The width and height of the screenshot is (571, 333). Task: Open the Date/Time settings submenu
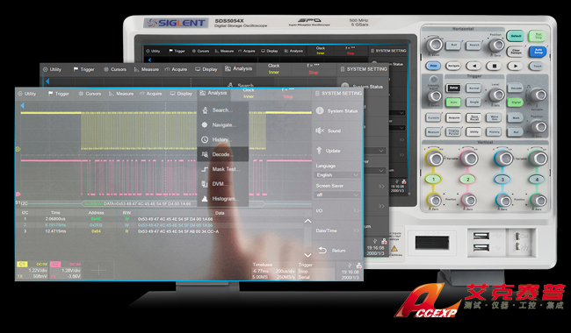coord(337,230)
